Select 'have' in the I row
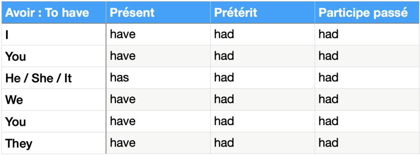This screenshot has height=156, width=420. 123,34
